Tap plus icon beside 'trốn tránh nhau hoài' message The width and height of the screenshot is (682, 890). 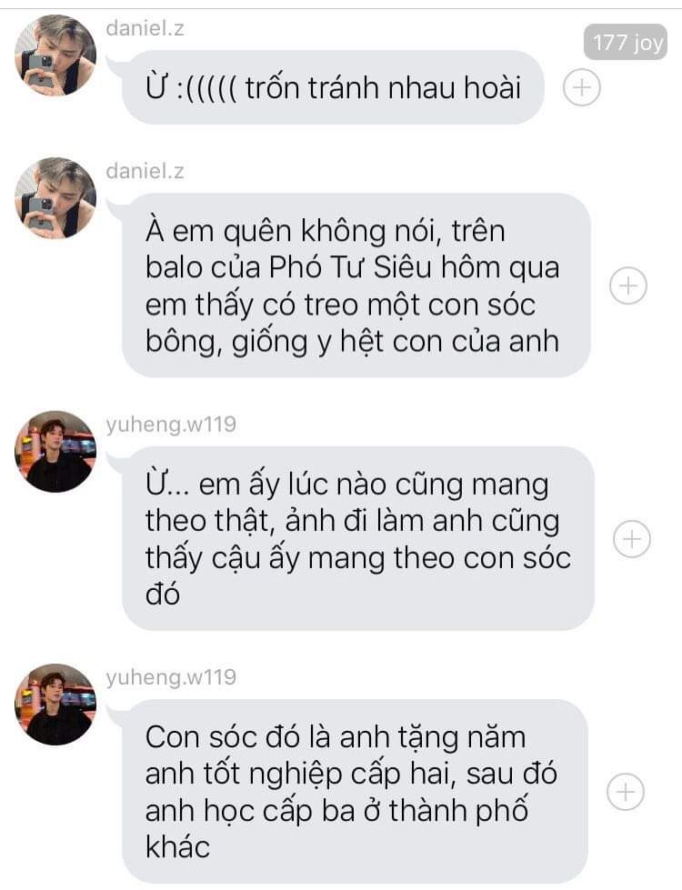point(581,87)
